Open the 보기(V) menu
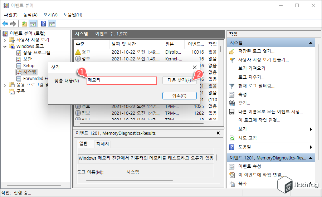The height and width of the screenshot is (197, 322). [x=50, y=15]
